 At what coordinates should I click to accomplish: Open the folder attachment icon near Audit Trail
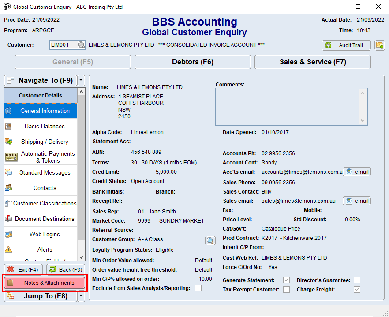(x=380, y=45)
